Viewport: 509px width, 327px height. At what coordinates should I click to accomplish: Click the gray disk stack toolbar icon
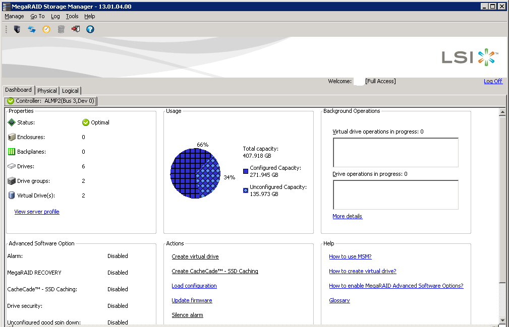[61, 29]
